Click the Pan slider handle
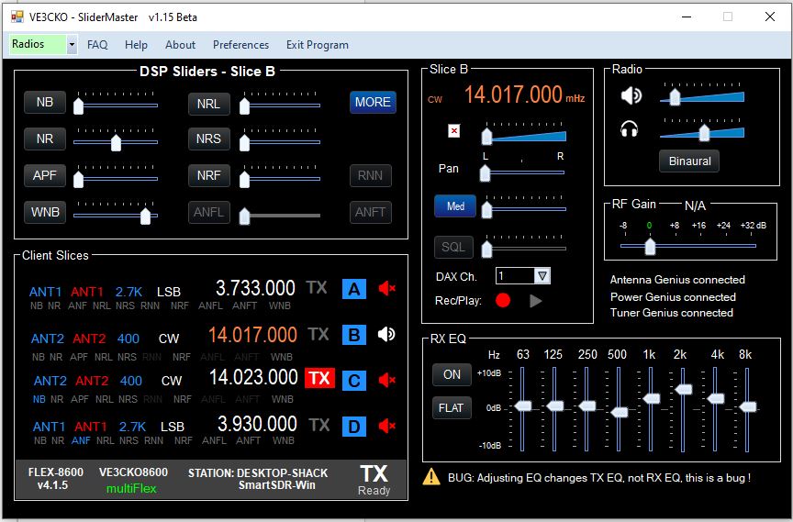 485,173
